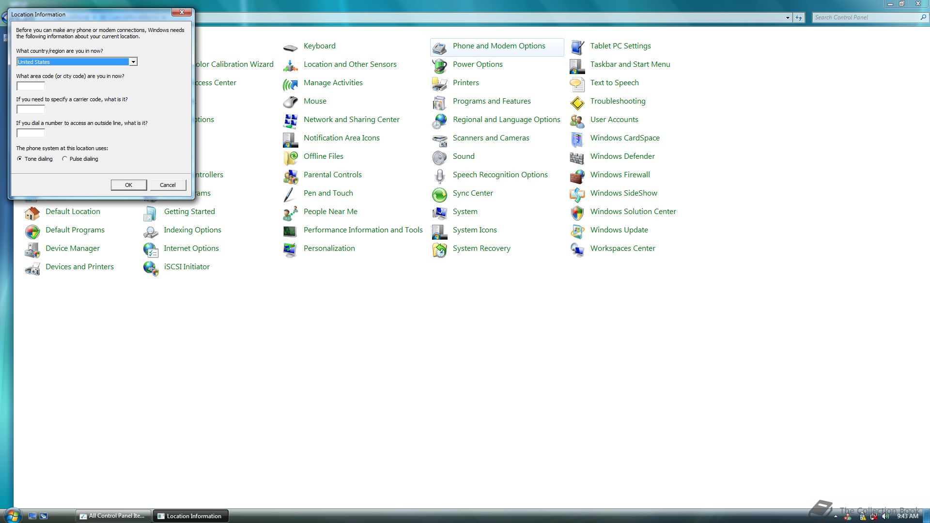Click the Text to Speech link
The image size is (930, 523).
(614, 83)
